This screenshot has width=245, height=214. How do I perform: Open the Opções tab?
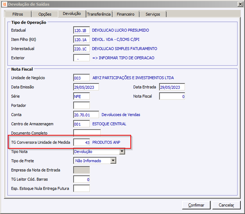click(45, 14)
